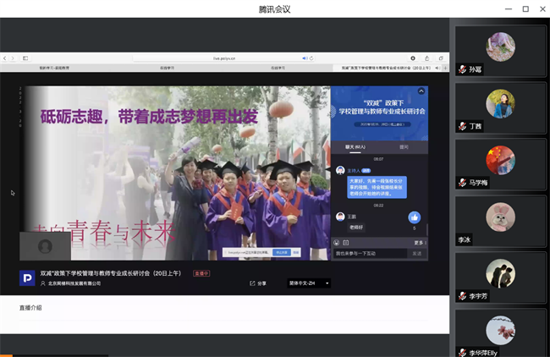Show all tabs overview icon
The height and width of the screenshot is (357, 550).
coord(441,58)
